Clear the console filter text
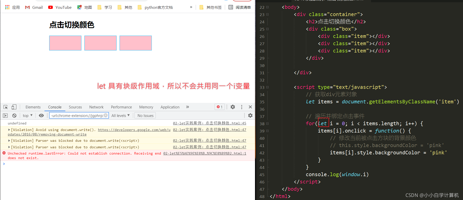The height and width of the screenshot is (200, 463). tap(106, 115)
